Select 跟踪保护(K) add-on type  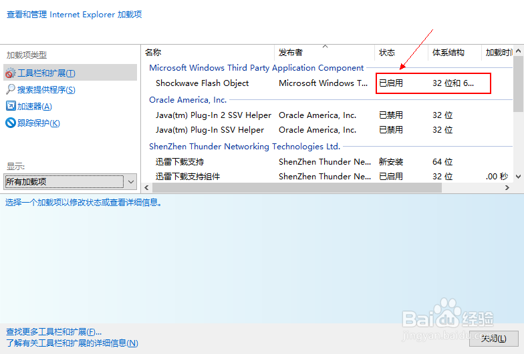(x=39, y=123)
